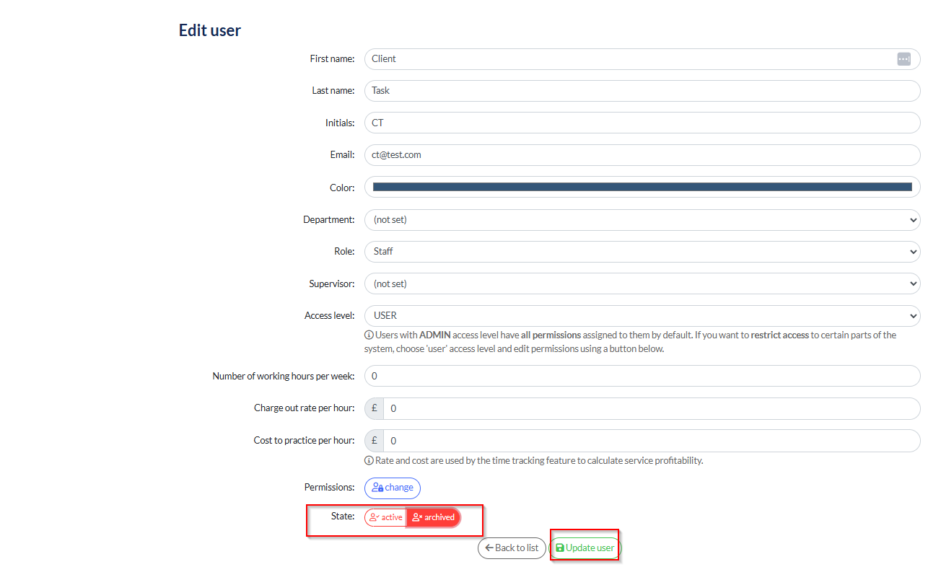Click the info icon below Access level
This screenshot has height=567, width=941.
coord(369,335)
